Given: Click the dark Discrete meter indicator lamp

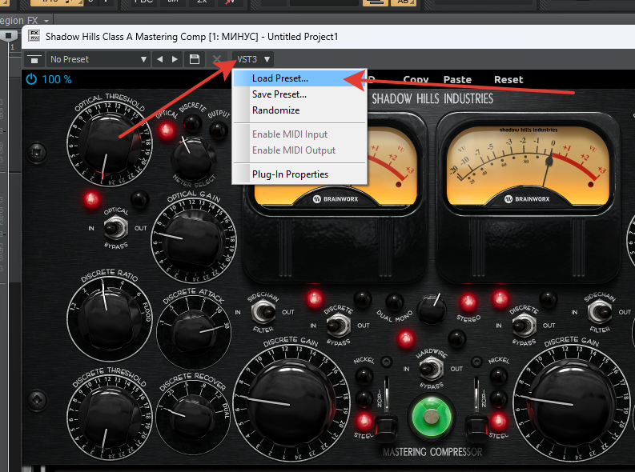Looking at the screenshot, I should (x=192, y=122).
